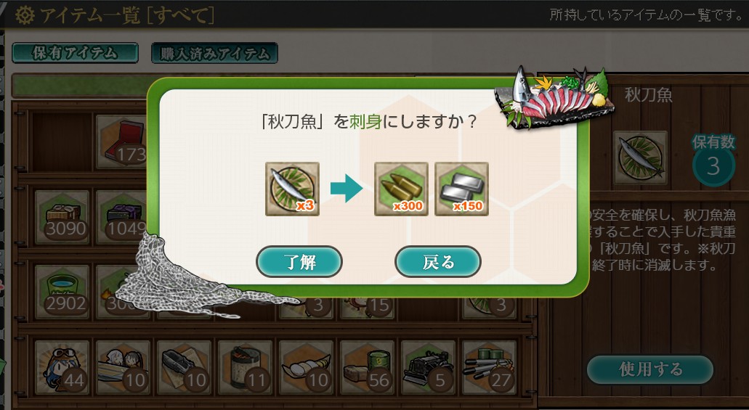Click the saury icon in detail panel

640,157
